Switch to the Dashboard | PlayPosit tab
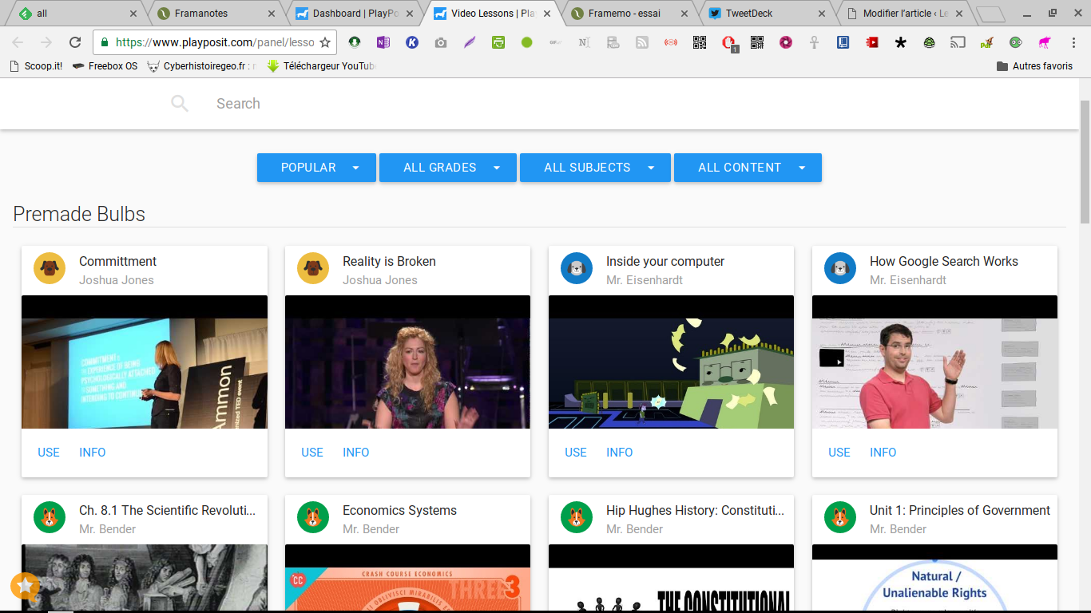 coord(353,14)
